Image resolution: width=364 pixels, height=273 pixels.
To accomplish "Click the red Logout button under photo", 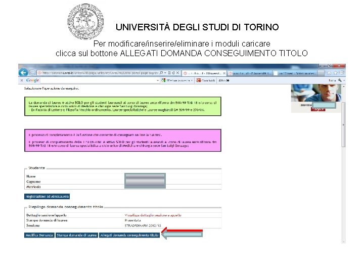I will tap(318, 110).
